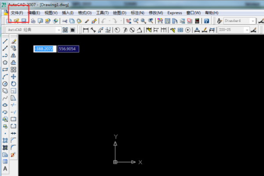Select the Circle draw tool

5,84
